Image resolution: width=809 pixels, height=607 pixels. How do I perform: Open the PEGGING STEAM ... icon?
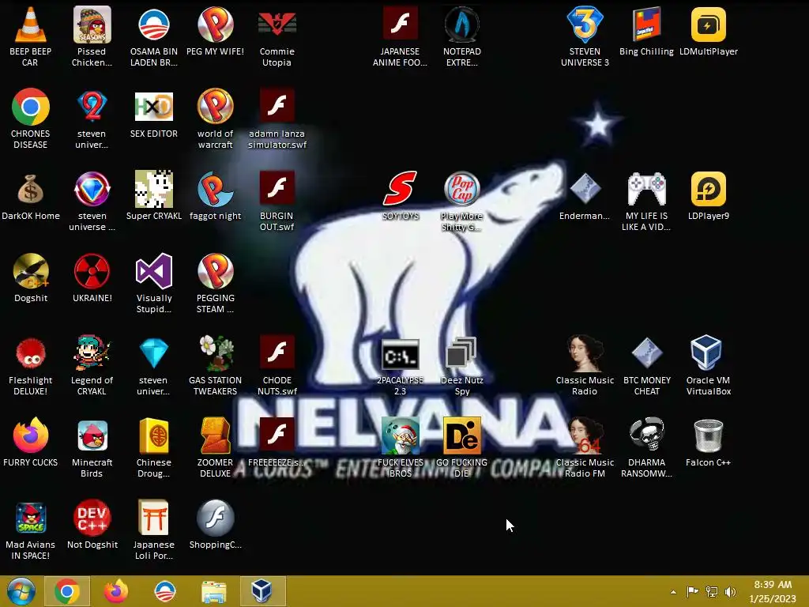pyautogui.click(x=216, y=271)
